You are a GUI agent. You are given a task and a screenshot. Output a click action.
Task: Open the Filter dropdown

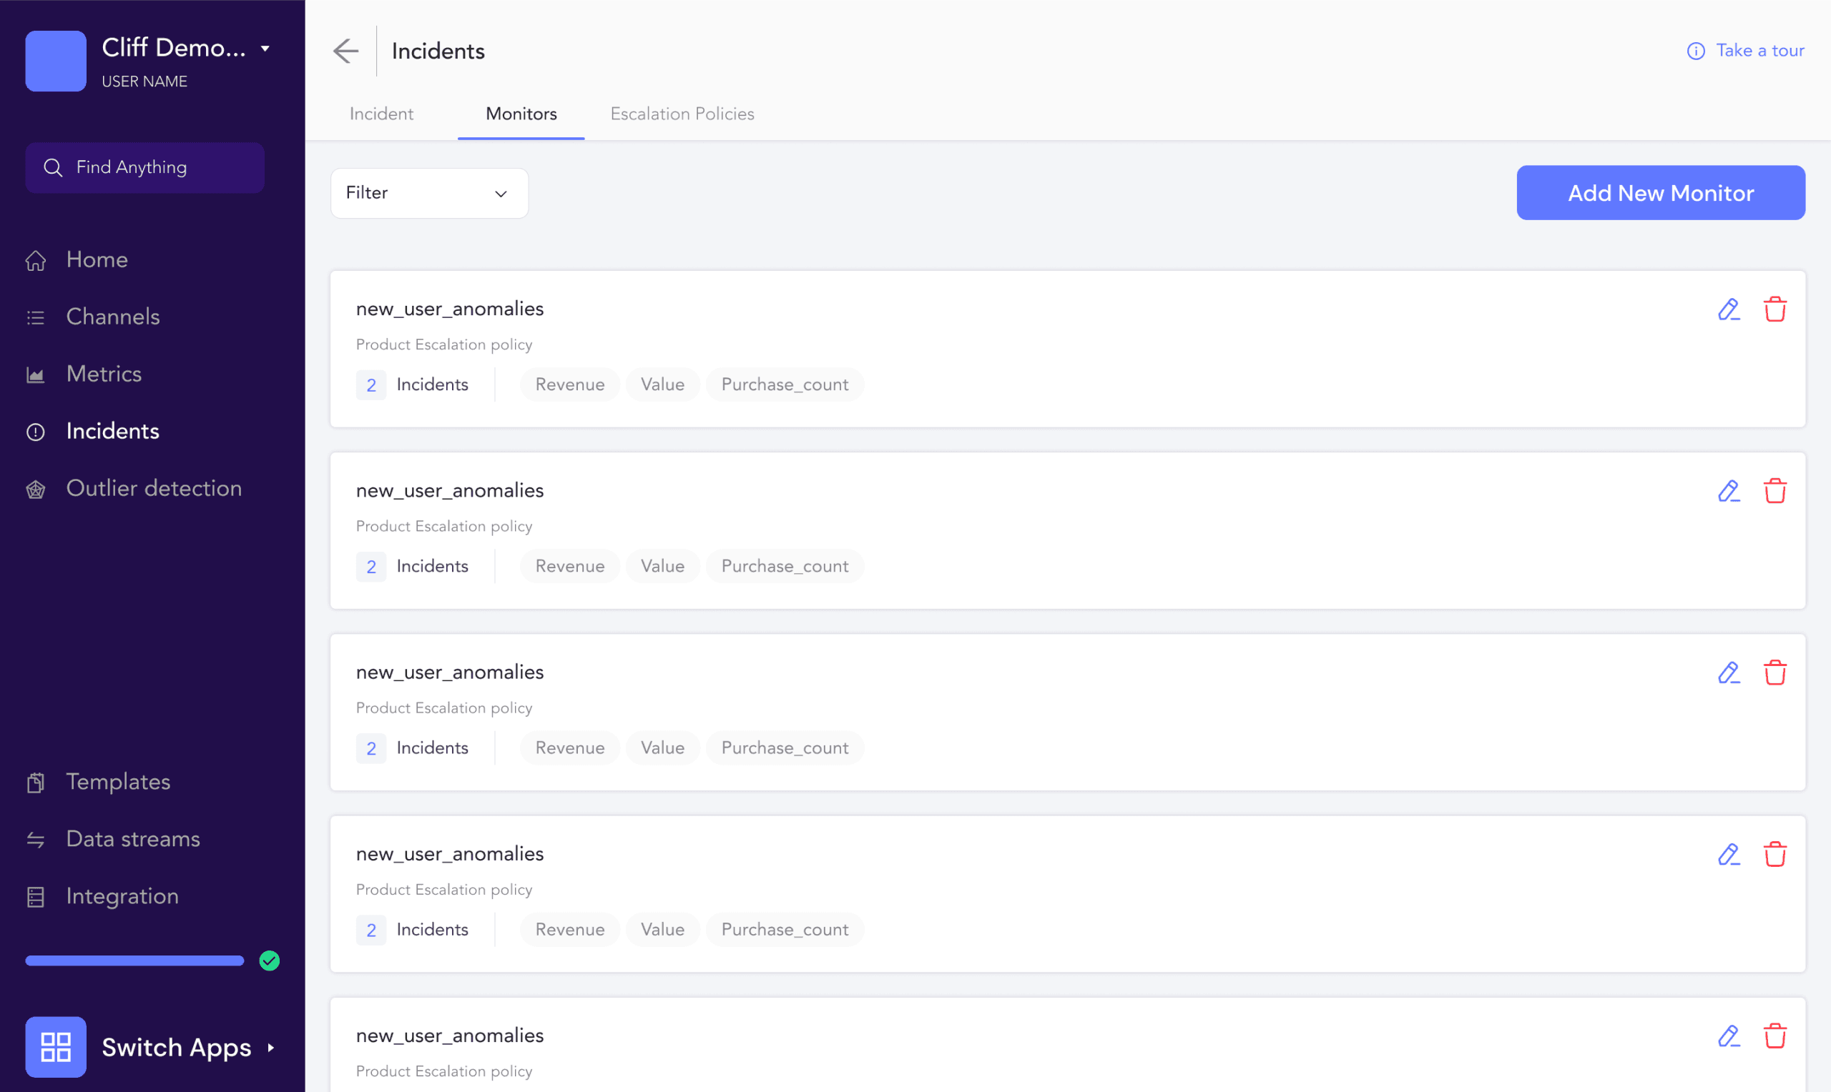pyautogui.click(x=429, y=193)
